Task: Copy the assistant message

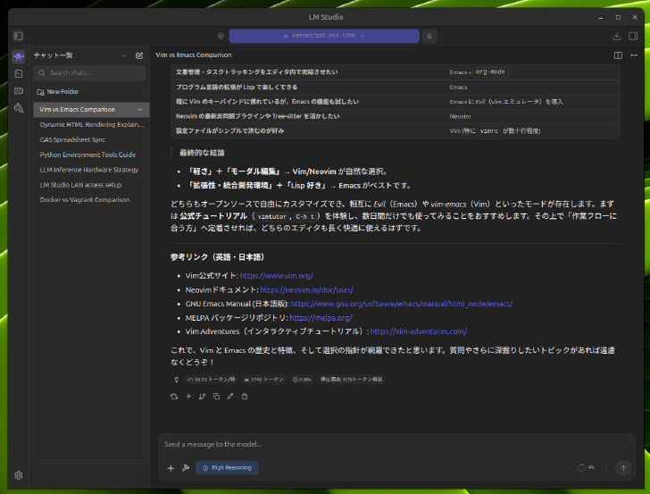Action: 216,397
